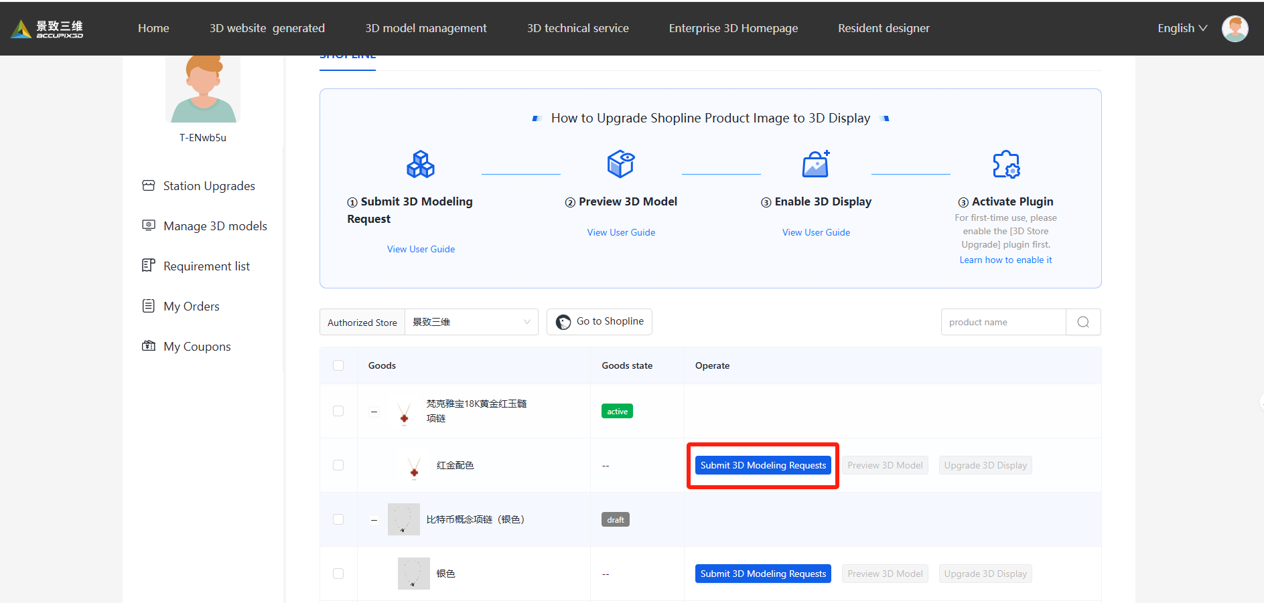The width and height of the screenshot is (1264, 603).
Task: Open 3D model management menu
Action: [426, 28]
